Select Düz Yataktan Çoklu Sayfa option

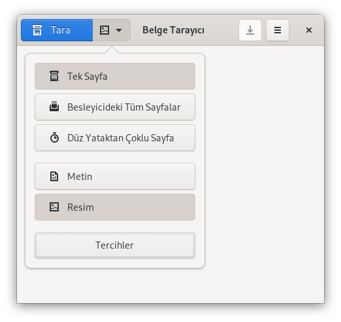tap(115, 138)
